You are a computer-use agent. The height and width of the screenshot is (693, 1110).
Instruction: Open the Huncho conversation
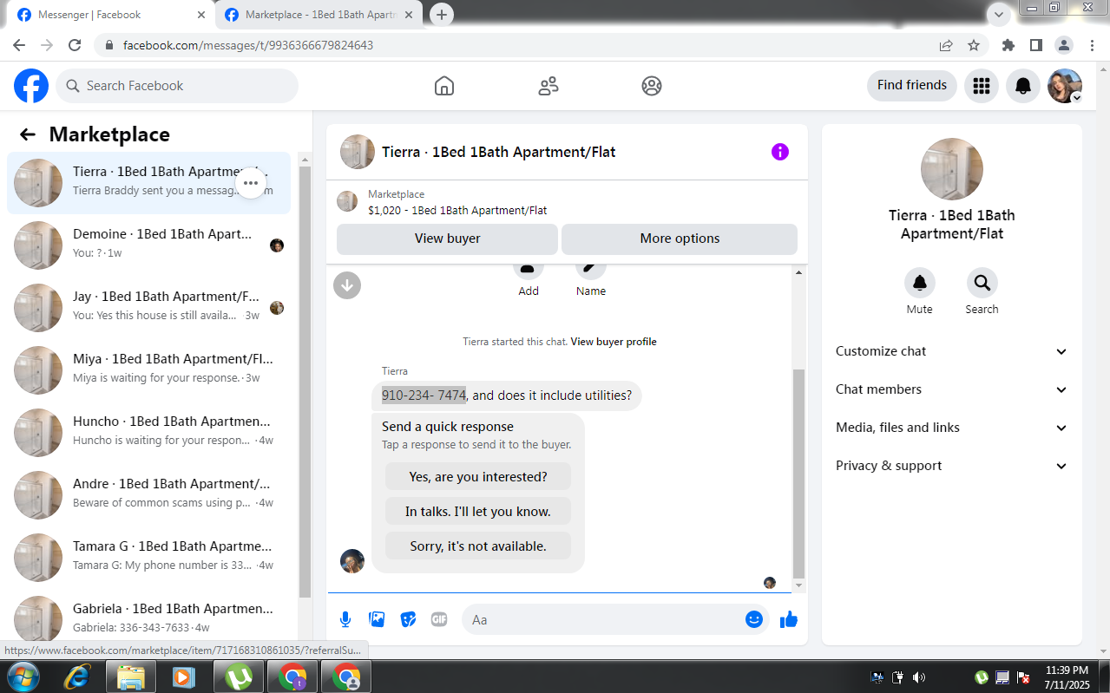[148, 433]
